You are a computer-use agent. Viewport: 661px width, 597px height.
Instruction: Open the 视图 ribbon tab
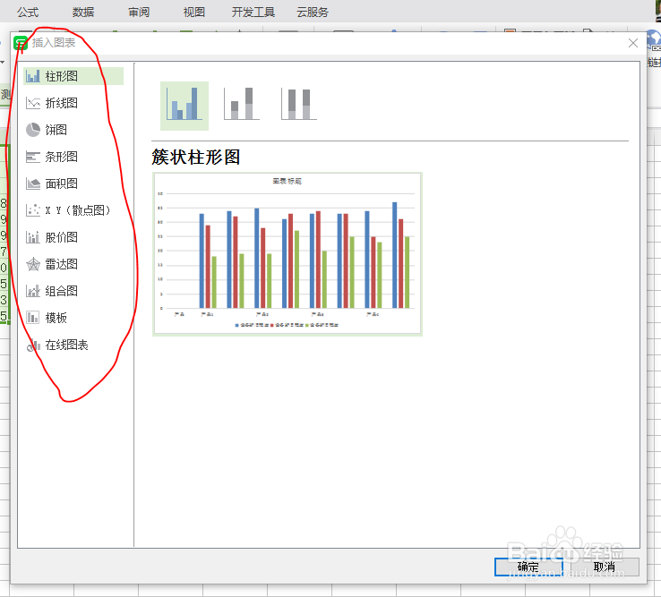[x=194, y=13]
